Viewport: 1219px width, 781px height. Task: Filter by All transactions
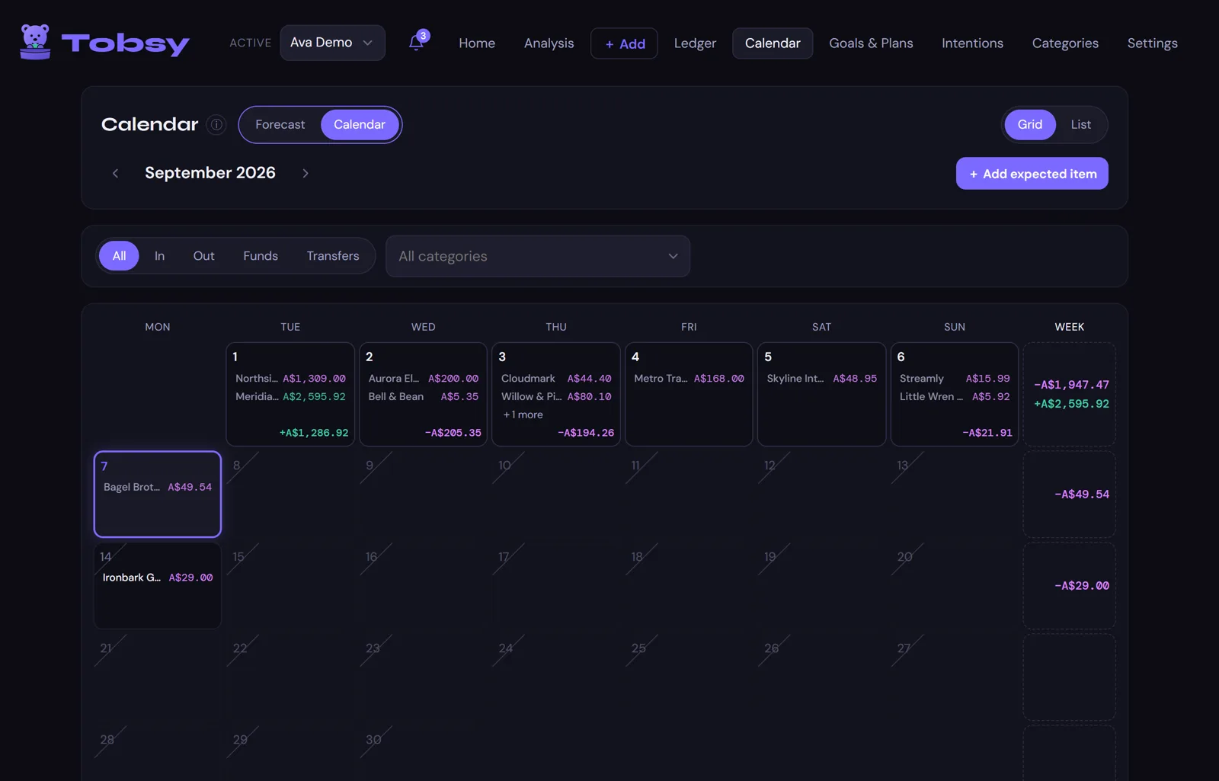coord(119,256)
